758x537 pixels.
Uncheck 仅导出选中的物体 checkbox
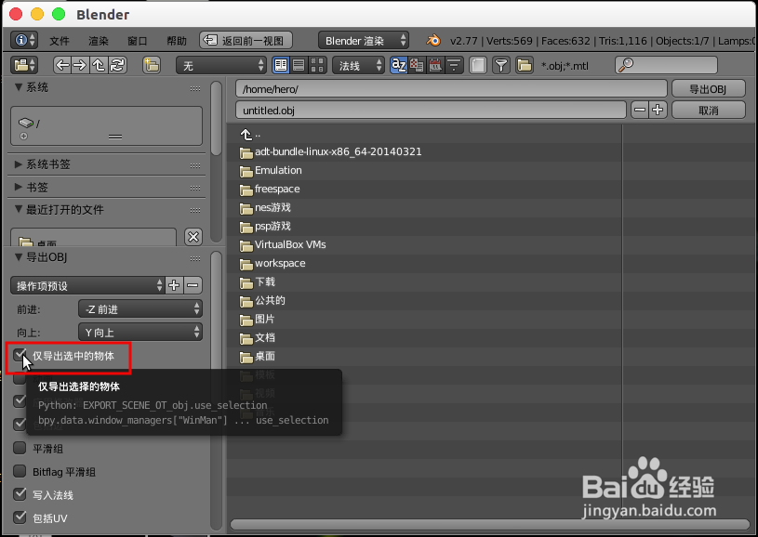coord(20,356)
